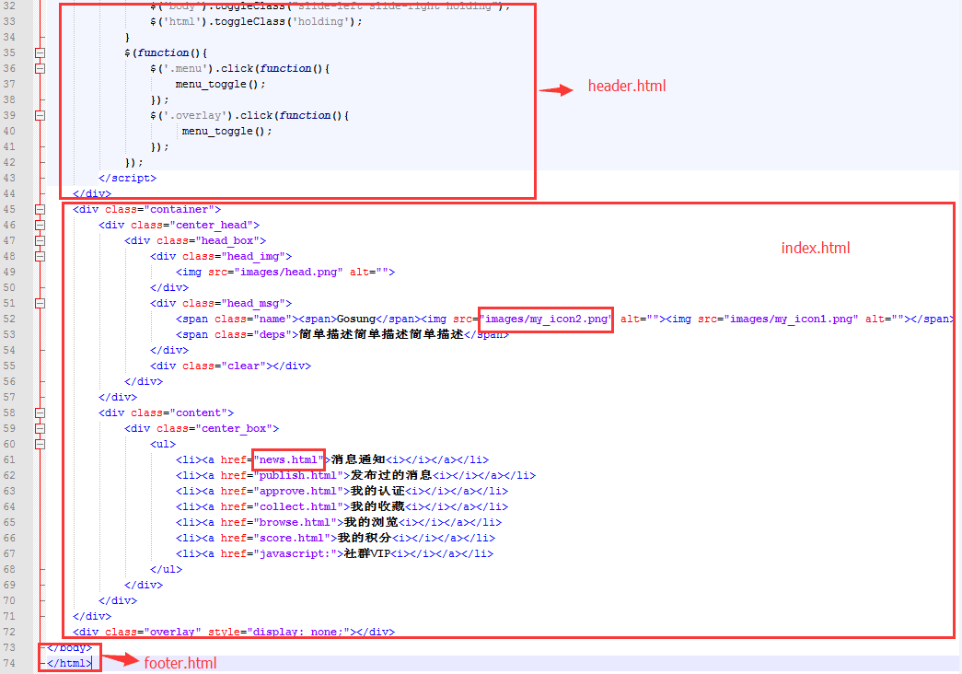Collapse the fold marker on line 39

pyautogui.click(x=40, y=115)
